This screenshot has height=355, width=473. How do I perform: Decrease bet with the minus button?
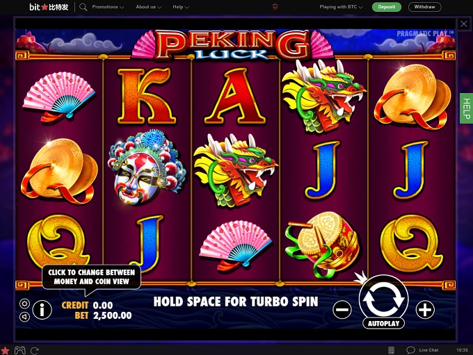pyautogui.click(x=342, y=309)
